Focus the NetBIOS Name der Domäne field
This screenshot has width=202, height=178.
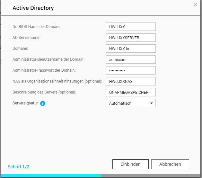click(x=131, y=27)
